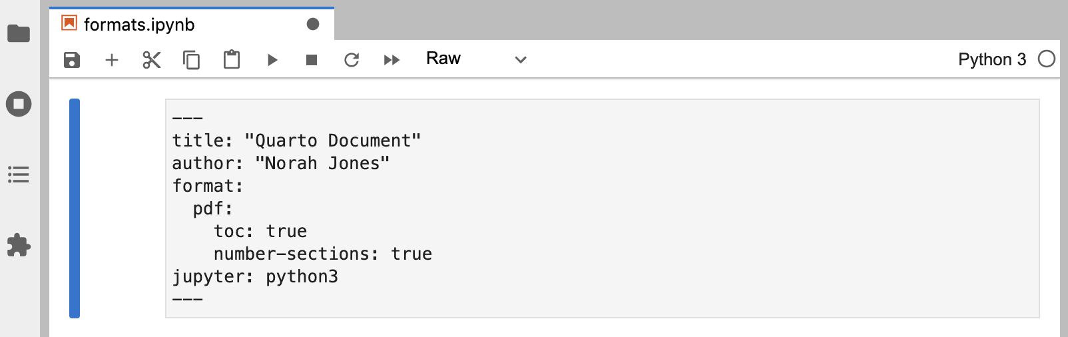This screenshot has height=337, width=1068.
Task: Switch kernel via Python 3 label
Action: click(991, 59)
